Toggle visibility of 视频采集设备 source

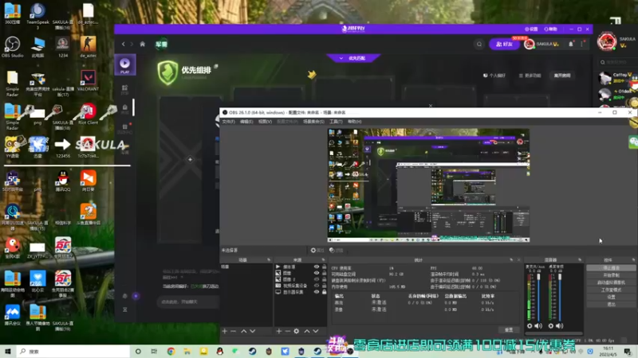pyautogui.click(x=317, y=286)
